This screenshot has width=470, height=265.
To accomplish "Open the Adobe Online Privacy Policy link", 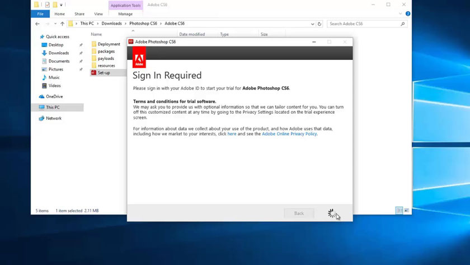I will coord(289,134).
